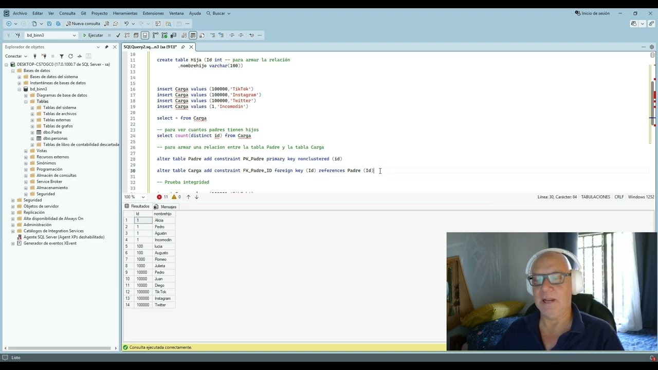Click Comment out selected lines icon
This screenshot has height=370, width=658.
point(212,35)
